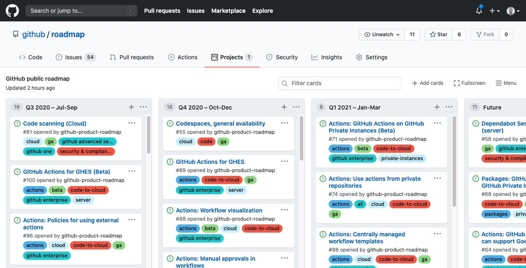Click the GitHub Octocat logo

(12, 11)
